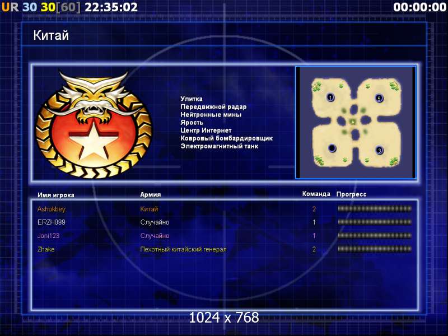Select start position 1 on the map
This screenshot has height=336, width=448.
330,97
